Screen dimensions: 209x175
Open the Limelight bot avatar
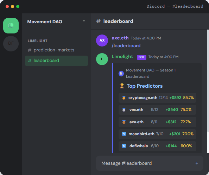(x=102, y=59)
